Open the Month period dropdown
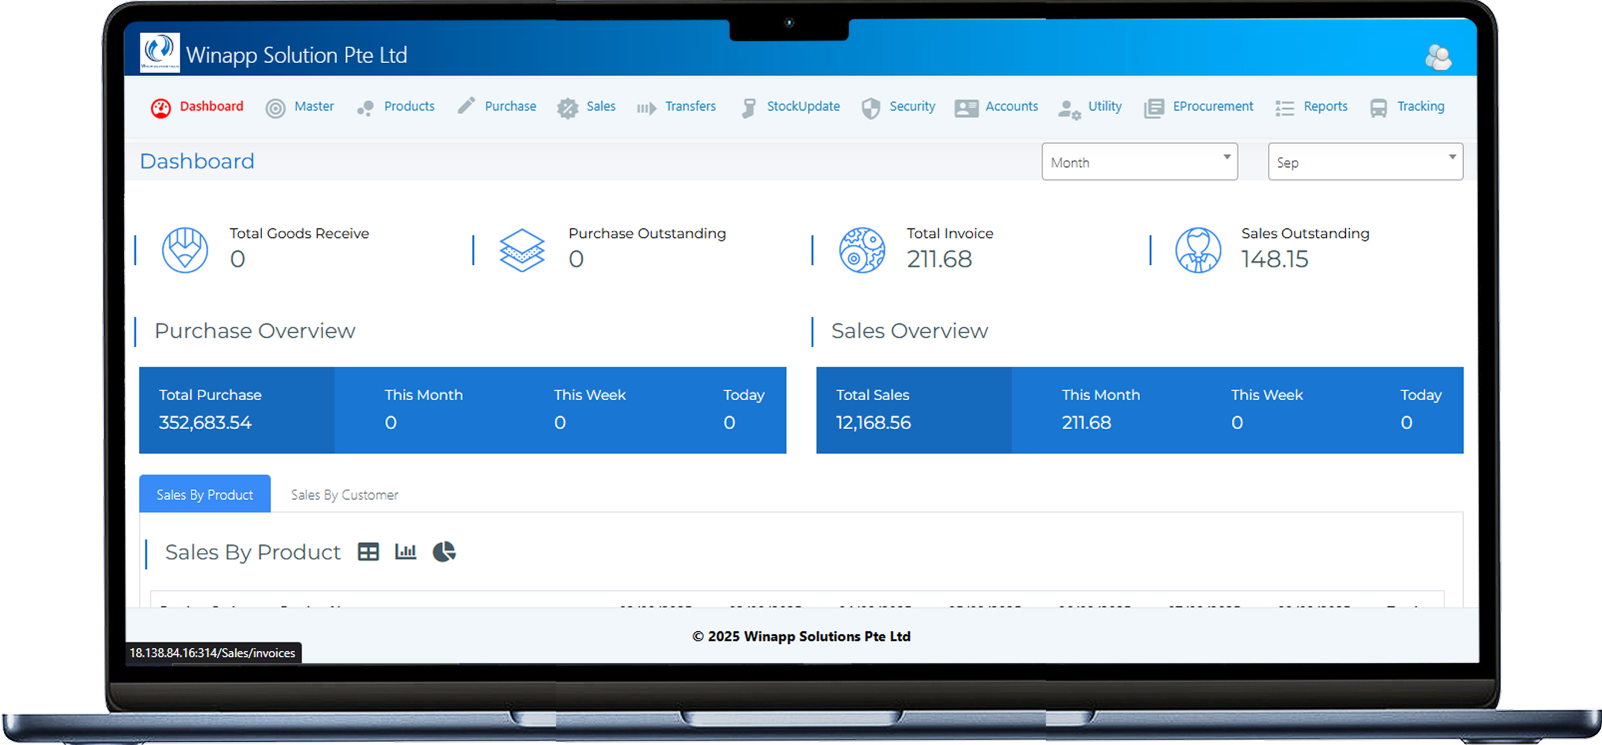 point(1139,162)
